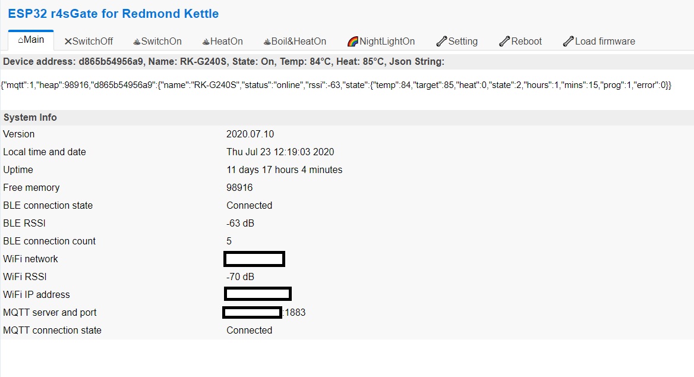Image resolution: width=694 pixels, height=377 pixels.
Task: Click the Device address status line
Action: click(223, 62)
